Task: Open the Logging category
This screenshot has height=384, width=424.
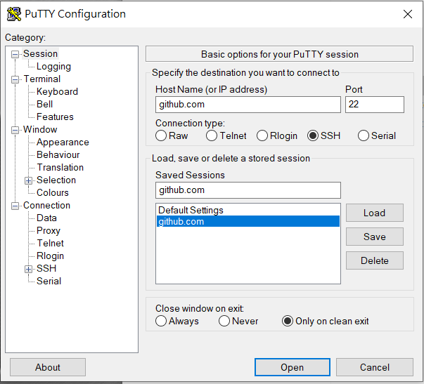Action: 54,67
